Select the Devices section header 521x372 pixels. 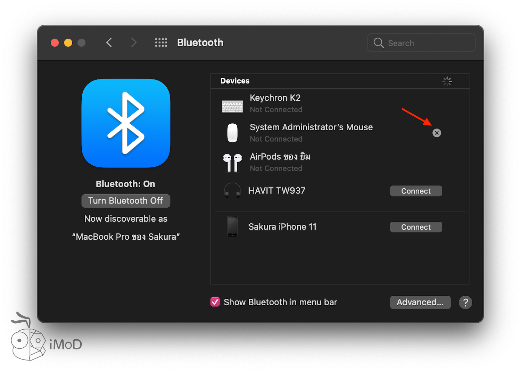click(x=235, y=81)
